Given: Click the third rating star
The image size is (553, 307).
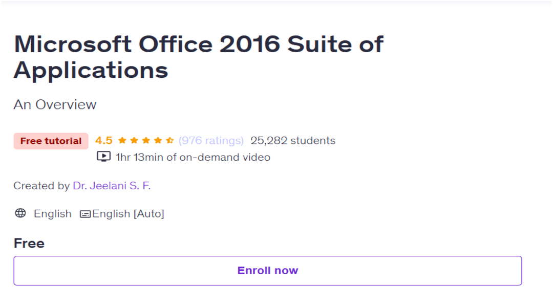Looking at the screenshot, I should [146, 141].
